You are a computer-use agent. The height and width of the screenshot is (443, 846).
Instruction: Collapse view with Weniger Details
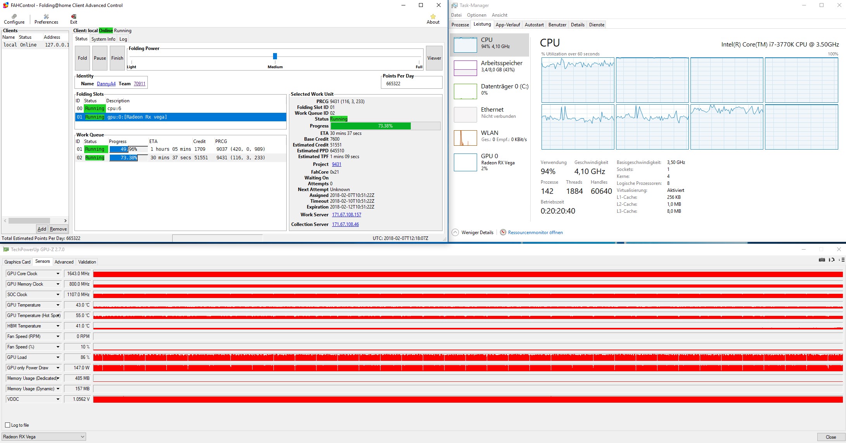[455, 233]
